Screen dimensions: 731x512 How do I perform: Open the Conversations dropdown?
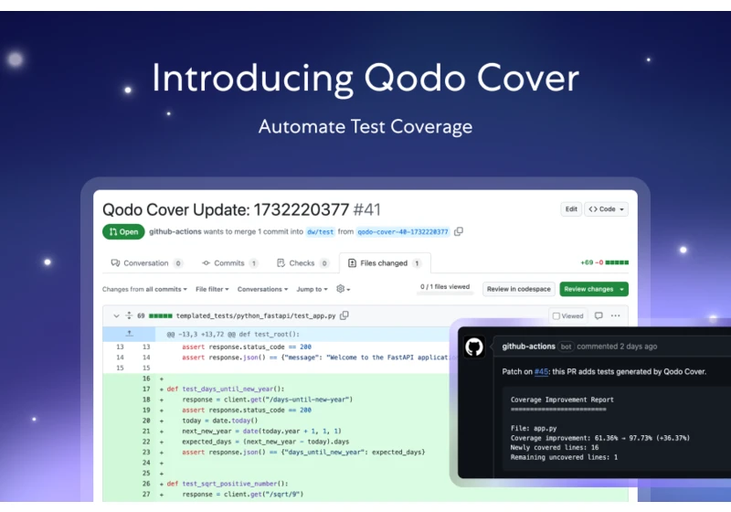(262, 289)
